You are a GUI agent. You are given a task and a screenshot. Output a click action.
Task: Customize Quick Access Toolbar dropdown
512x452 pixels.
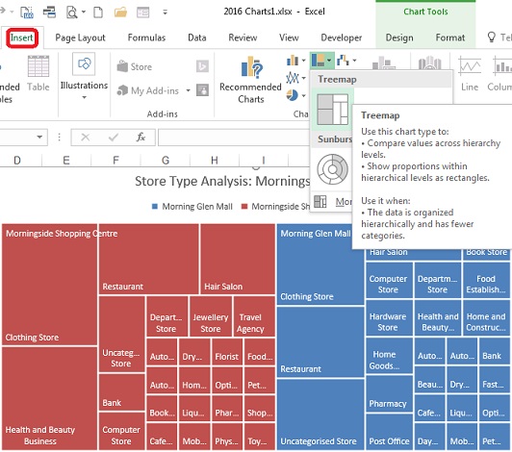166,13
